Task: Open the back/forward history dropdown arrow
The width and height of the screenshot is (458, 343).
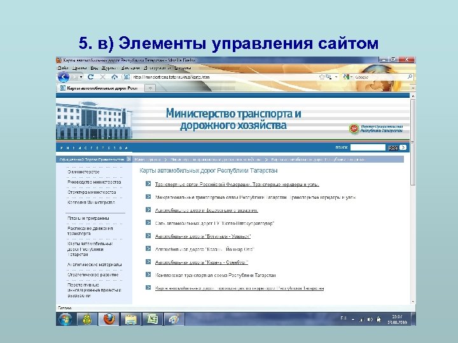Action: click(81, 77)
